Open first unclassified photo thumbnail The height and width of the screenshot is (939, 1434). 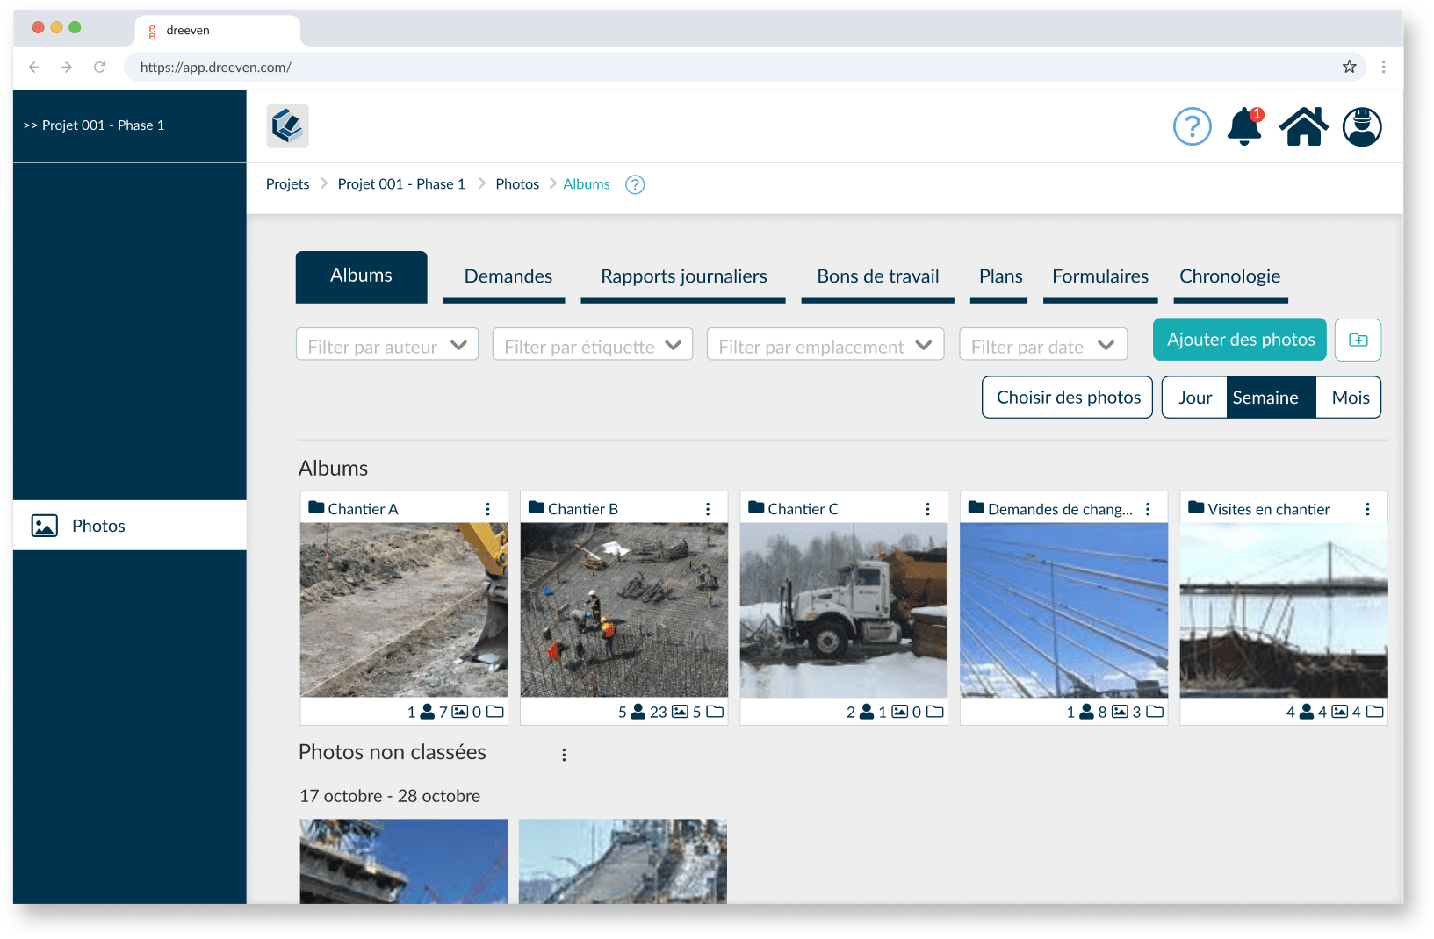[x=404, y=862]
